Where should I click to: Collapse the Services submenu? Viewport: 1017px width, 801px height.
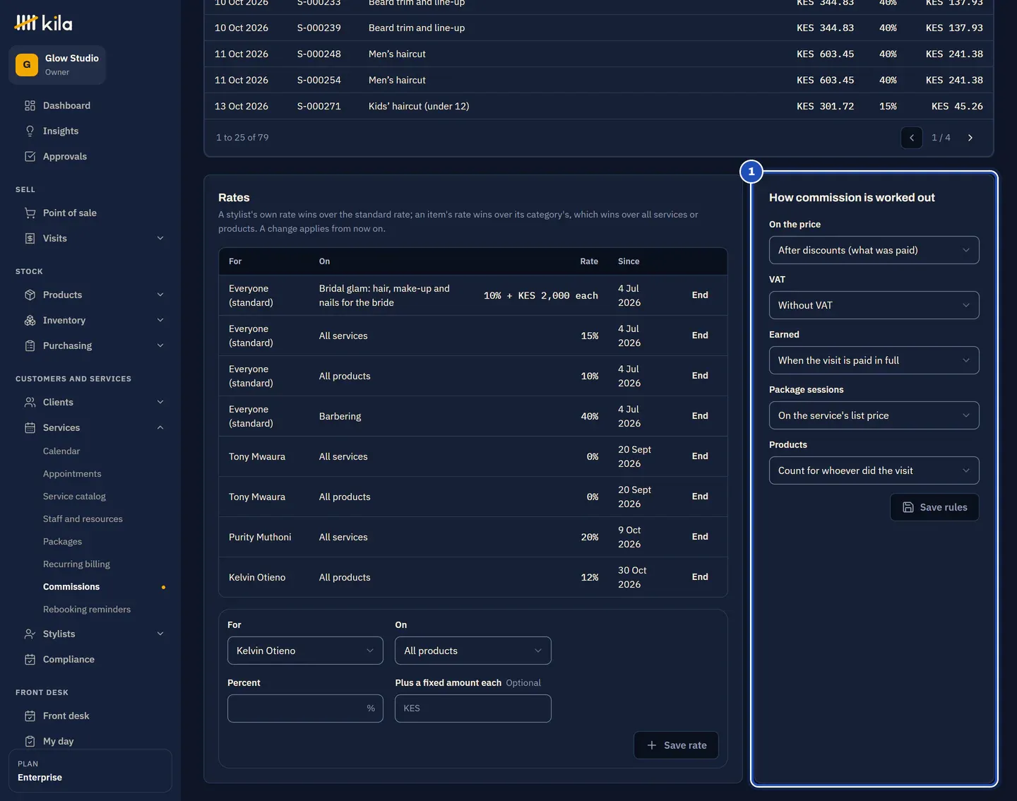coord(160,427)
